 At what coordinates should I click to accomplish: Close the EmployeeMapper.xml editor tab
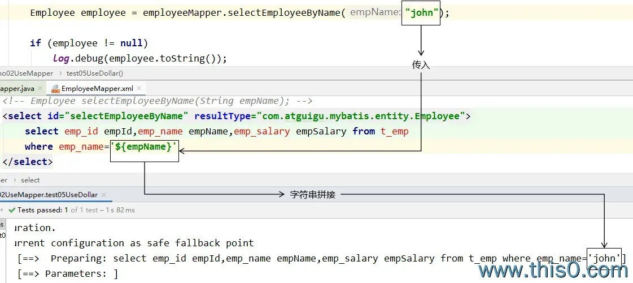(x=139, y=89)
